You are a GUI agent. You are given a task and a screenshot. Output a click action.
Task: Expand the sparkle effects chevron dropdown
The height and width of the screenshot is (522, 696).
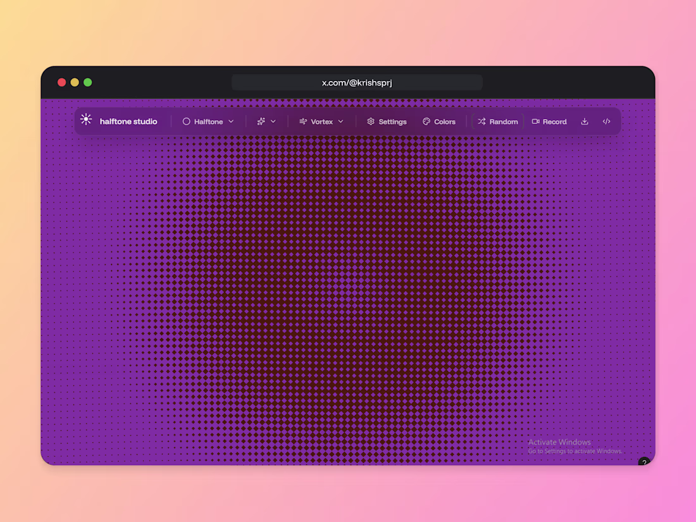click(x=273, y=121)
